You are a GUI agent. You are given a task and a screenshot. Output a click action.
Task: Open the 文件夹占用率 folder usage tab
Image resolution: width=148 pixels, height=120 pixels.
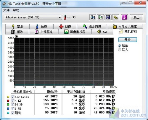pos(125,27)
